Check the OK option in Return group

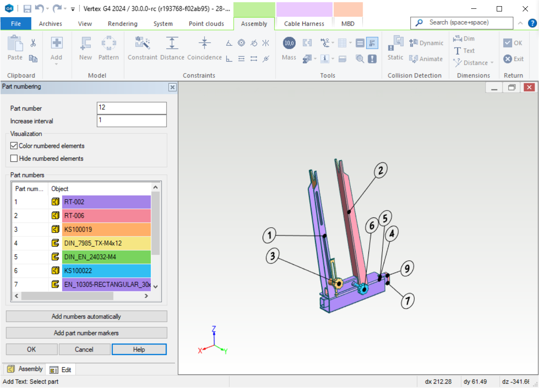tap(507, 43)
